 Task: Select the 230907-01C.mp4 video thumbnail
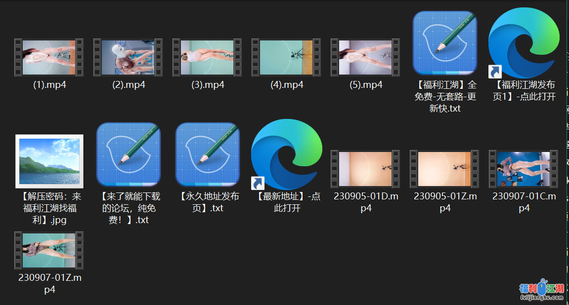[524, 169]
